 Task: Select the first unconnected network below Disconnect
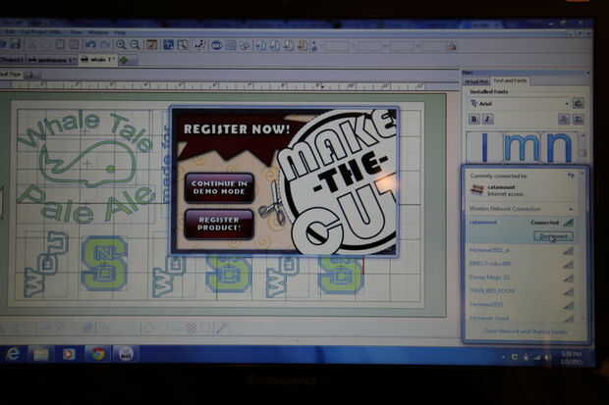coord(522,251)
